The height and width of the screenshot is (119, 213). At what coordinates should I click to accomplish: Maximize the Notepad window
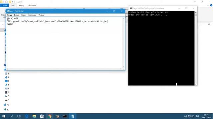pyautogui.click(x=114, y=11)
